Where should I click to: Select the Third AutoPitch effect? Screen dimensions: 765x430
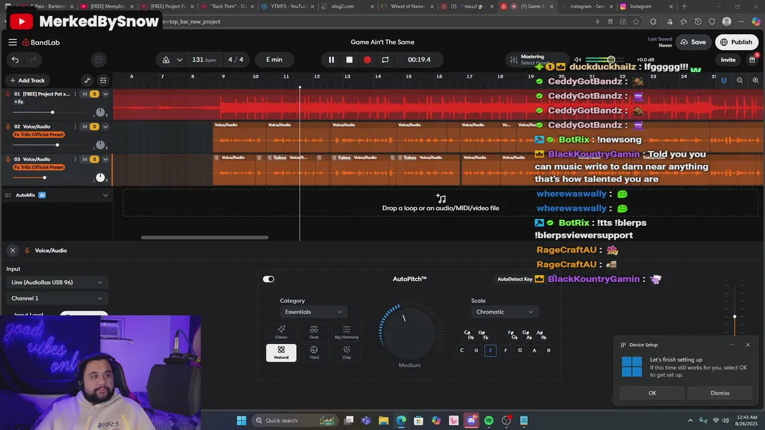pyautogui.click(x=314, y=352)
